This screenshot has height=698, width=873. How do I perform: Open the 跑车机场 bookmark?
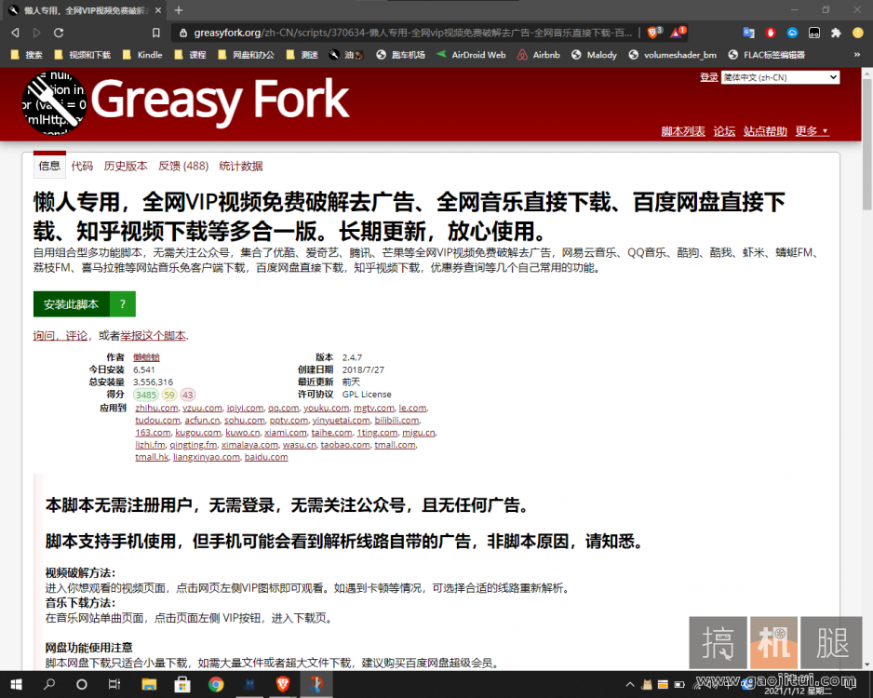pyautogui.click(x=400, y=55)
